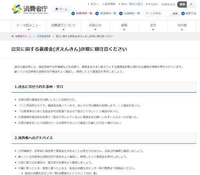Go to ホーム via house icon button

coord(61,9)
